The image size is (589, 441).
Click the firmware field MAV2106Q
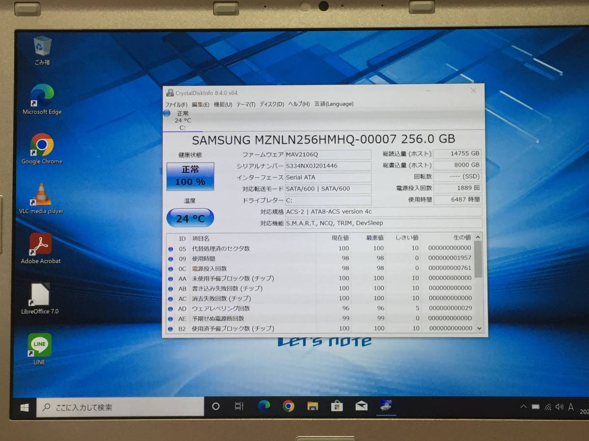(328, 154)
